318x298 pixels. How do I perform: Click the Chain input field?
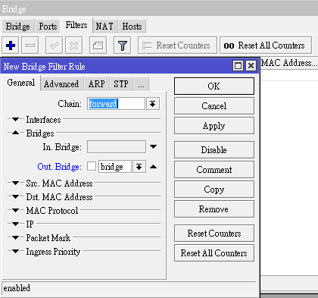(x=116, y=104)
